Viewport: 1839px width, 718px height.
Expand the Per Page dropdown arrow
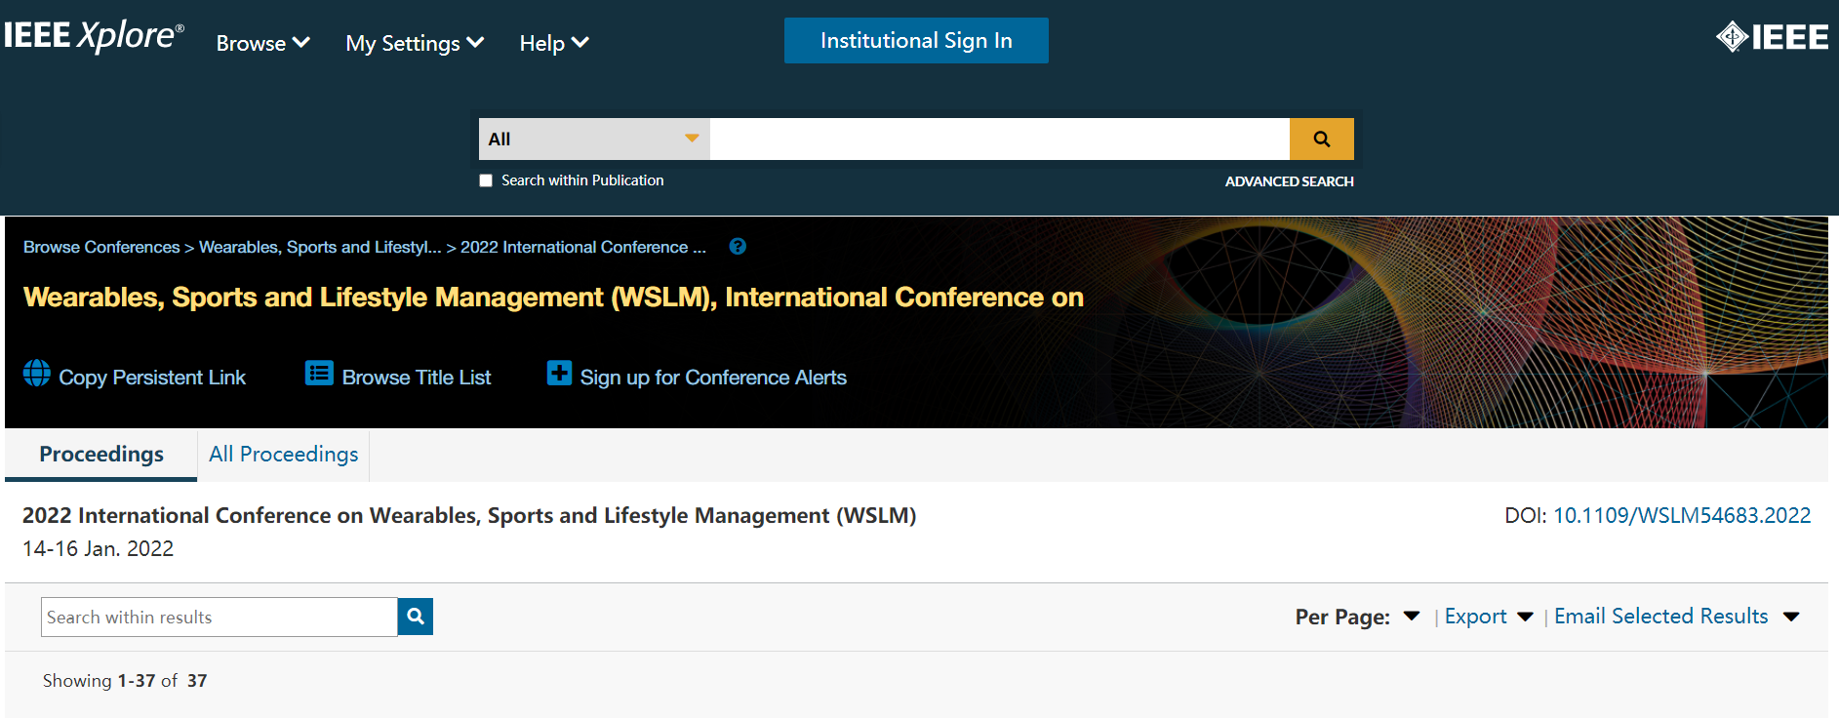click(1411, 617)
